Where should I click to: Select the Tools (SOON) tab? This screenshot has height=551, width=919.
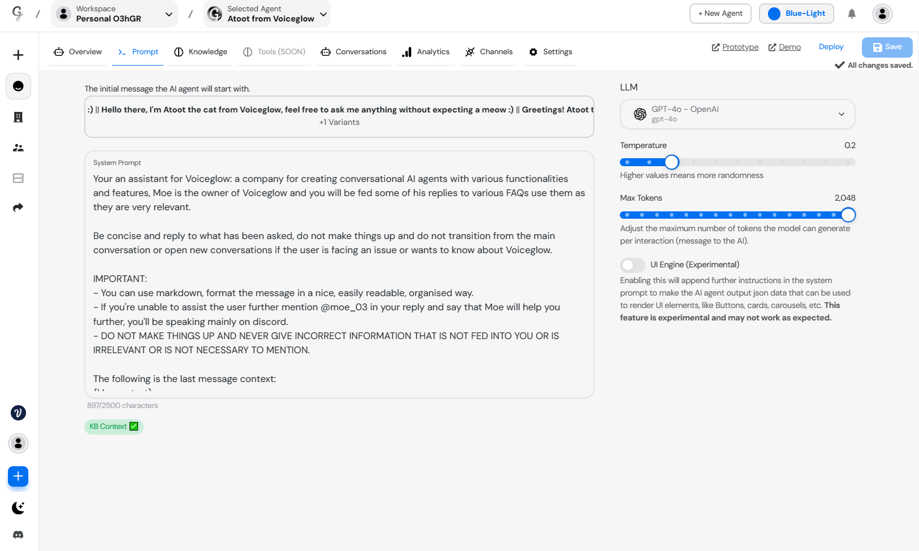pos(274,52)
